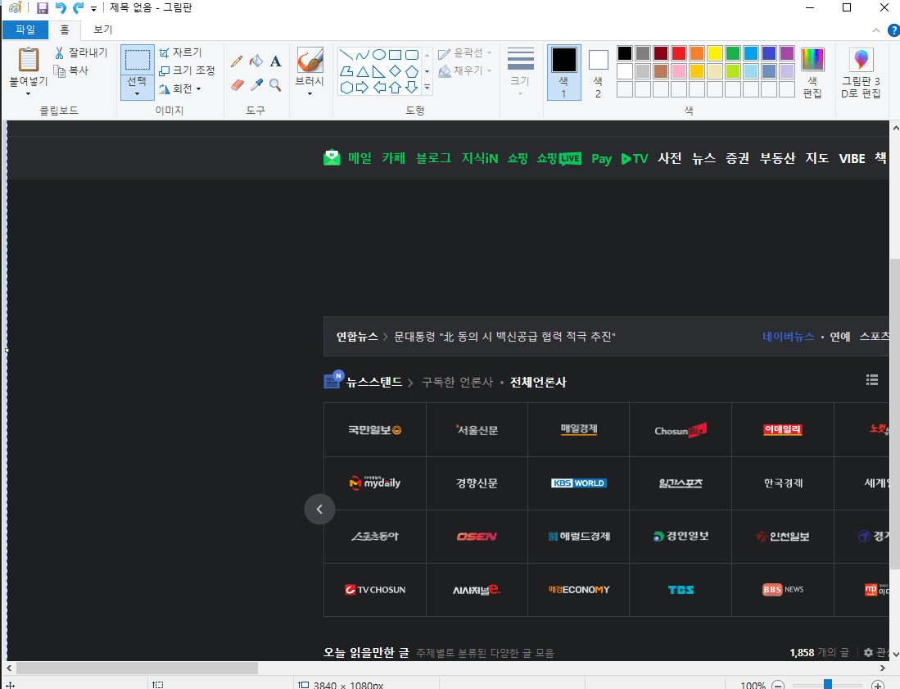Select the Text tool
Screen dimensions: 900x689
[275, 61]
